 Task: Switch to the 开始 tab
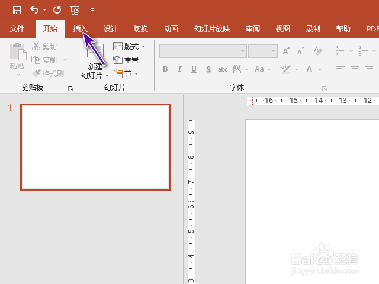coord(50,29)
